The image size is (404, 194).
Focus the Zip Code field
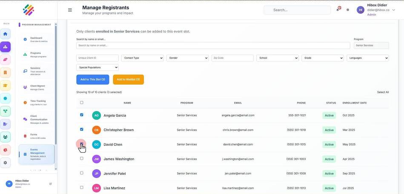pos(232,58)
